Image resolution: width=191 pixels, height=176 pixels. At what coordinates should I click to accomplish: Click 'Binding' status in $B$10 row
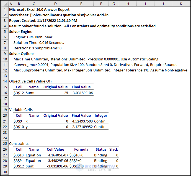(x=100, y=155)
